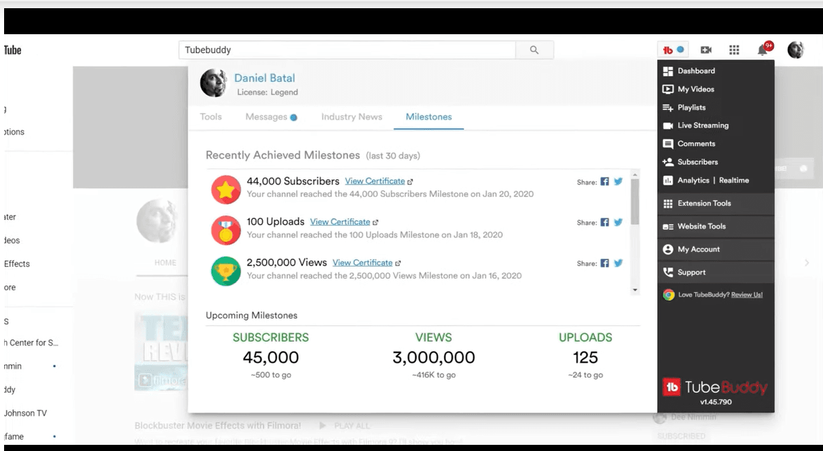The image size is (823, 451).
Task: Click the HOME tab on channel page
Action: pyautogui.click(x=165, y=263)
